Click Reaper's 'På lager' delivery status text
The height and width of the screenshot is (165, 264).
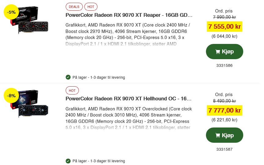click(98, 77)
